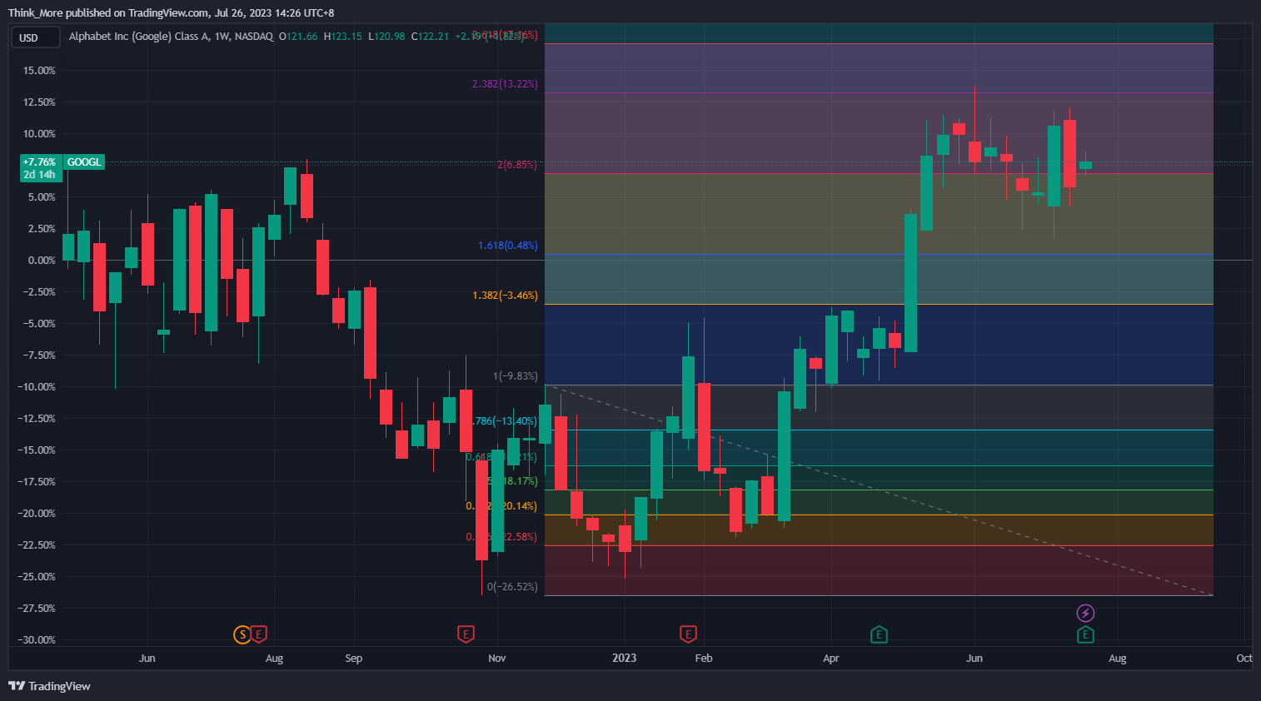
Task: Click the orange S stock-split marker
Action: point(242,635)
